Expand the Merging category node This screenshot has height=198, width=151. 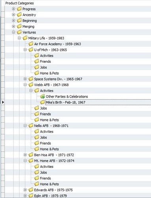[13, 26]
